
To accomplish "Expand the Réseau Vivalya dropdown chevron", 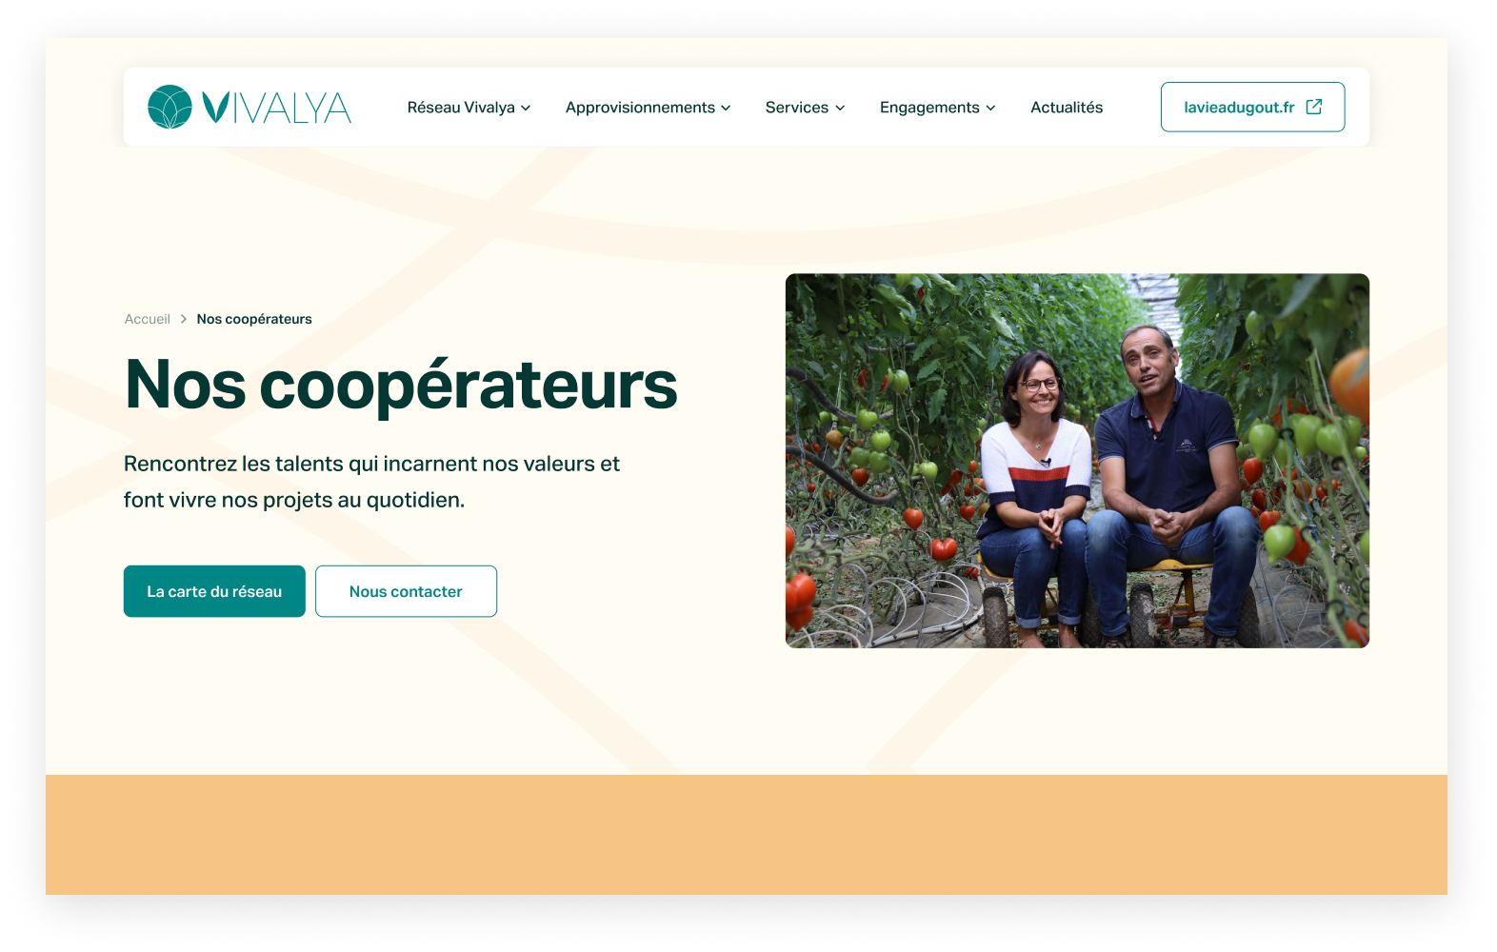I will (526, 109).
